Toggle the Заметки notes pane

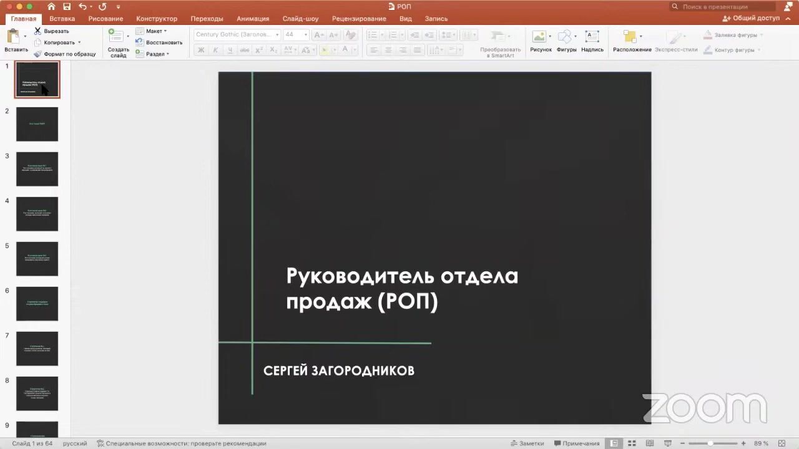pos(527,443)
